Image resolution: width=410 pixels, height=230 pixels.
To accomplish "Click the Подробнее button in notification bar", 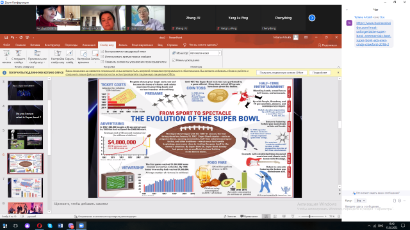I will (x=320, y=73).
